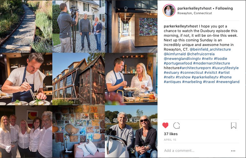The width and height of the screenshot is (246, 158).
Task: Click in the Add a comment field
Action: coord(196,151)
